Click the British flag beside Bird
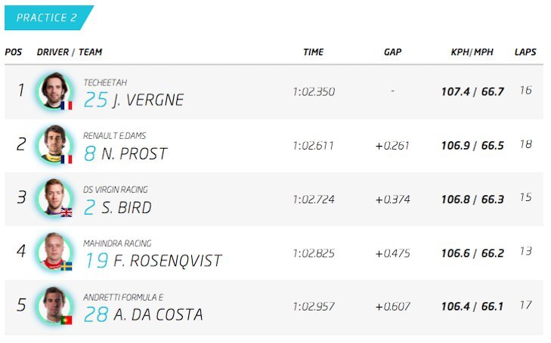The width and height of the screenshot is (551, 343). pyautogui.click(x=67, y=212)
